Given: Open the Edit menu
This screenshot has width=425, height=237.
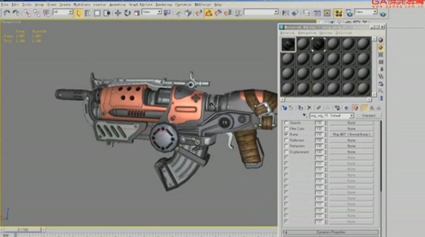Looking at the screenshot, I should click(15, 4).
